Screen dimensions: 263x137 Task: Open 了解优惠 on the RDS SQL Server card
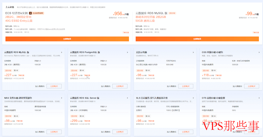(87, 121)
